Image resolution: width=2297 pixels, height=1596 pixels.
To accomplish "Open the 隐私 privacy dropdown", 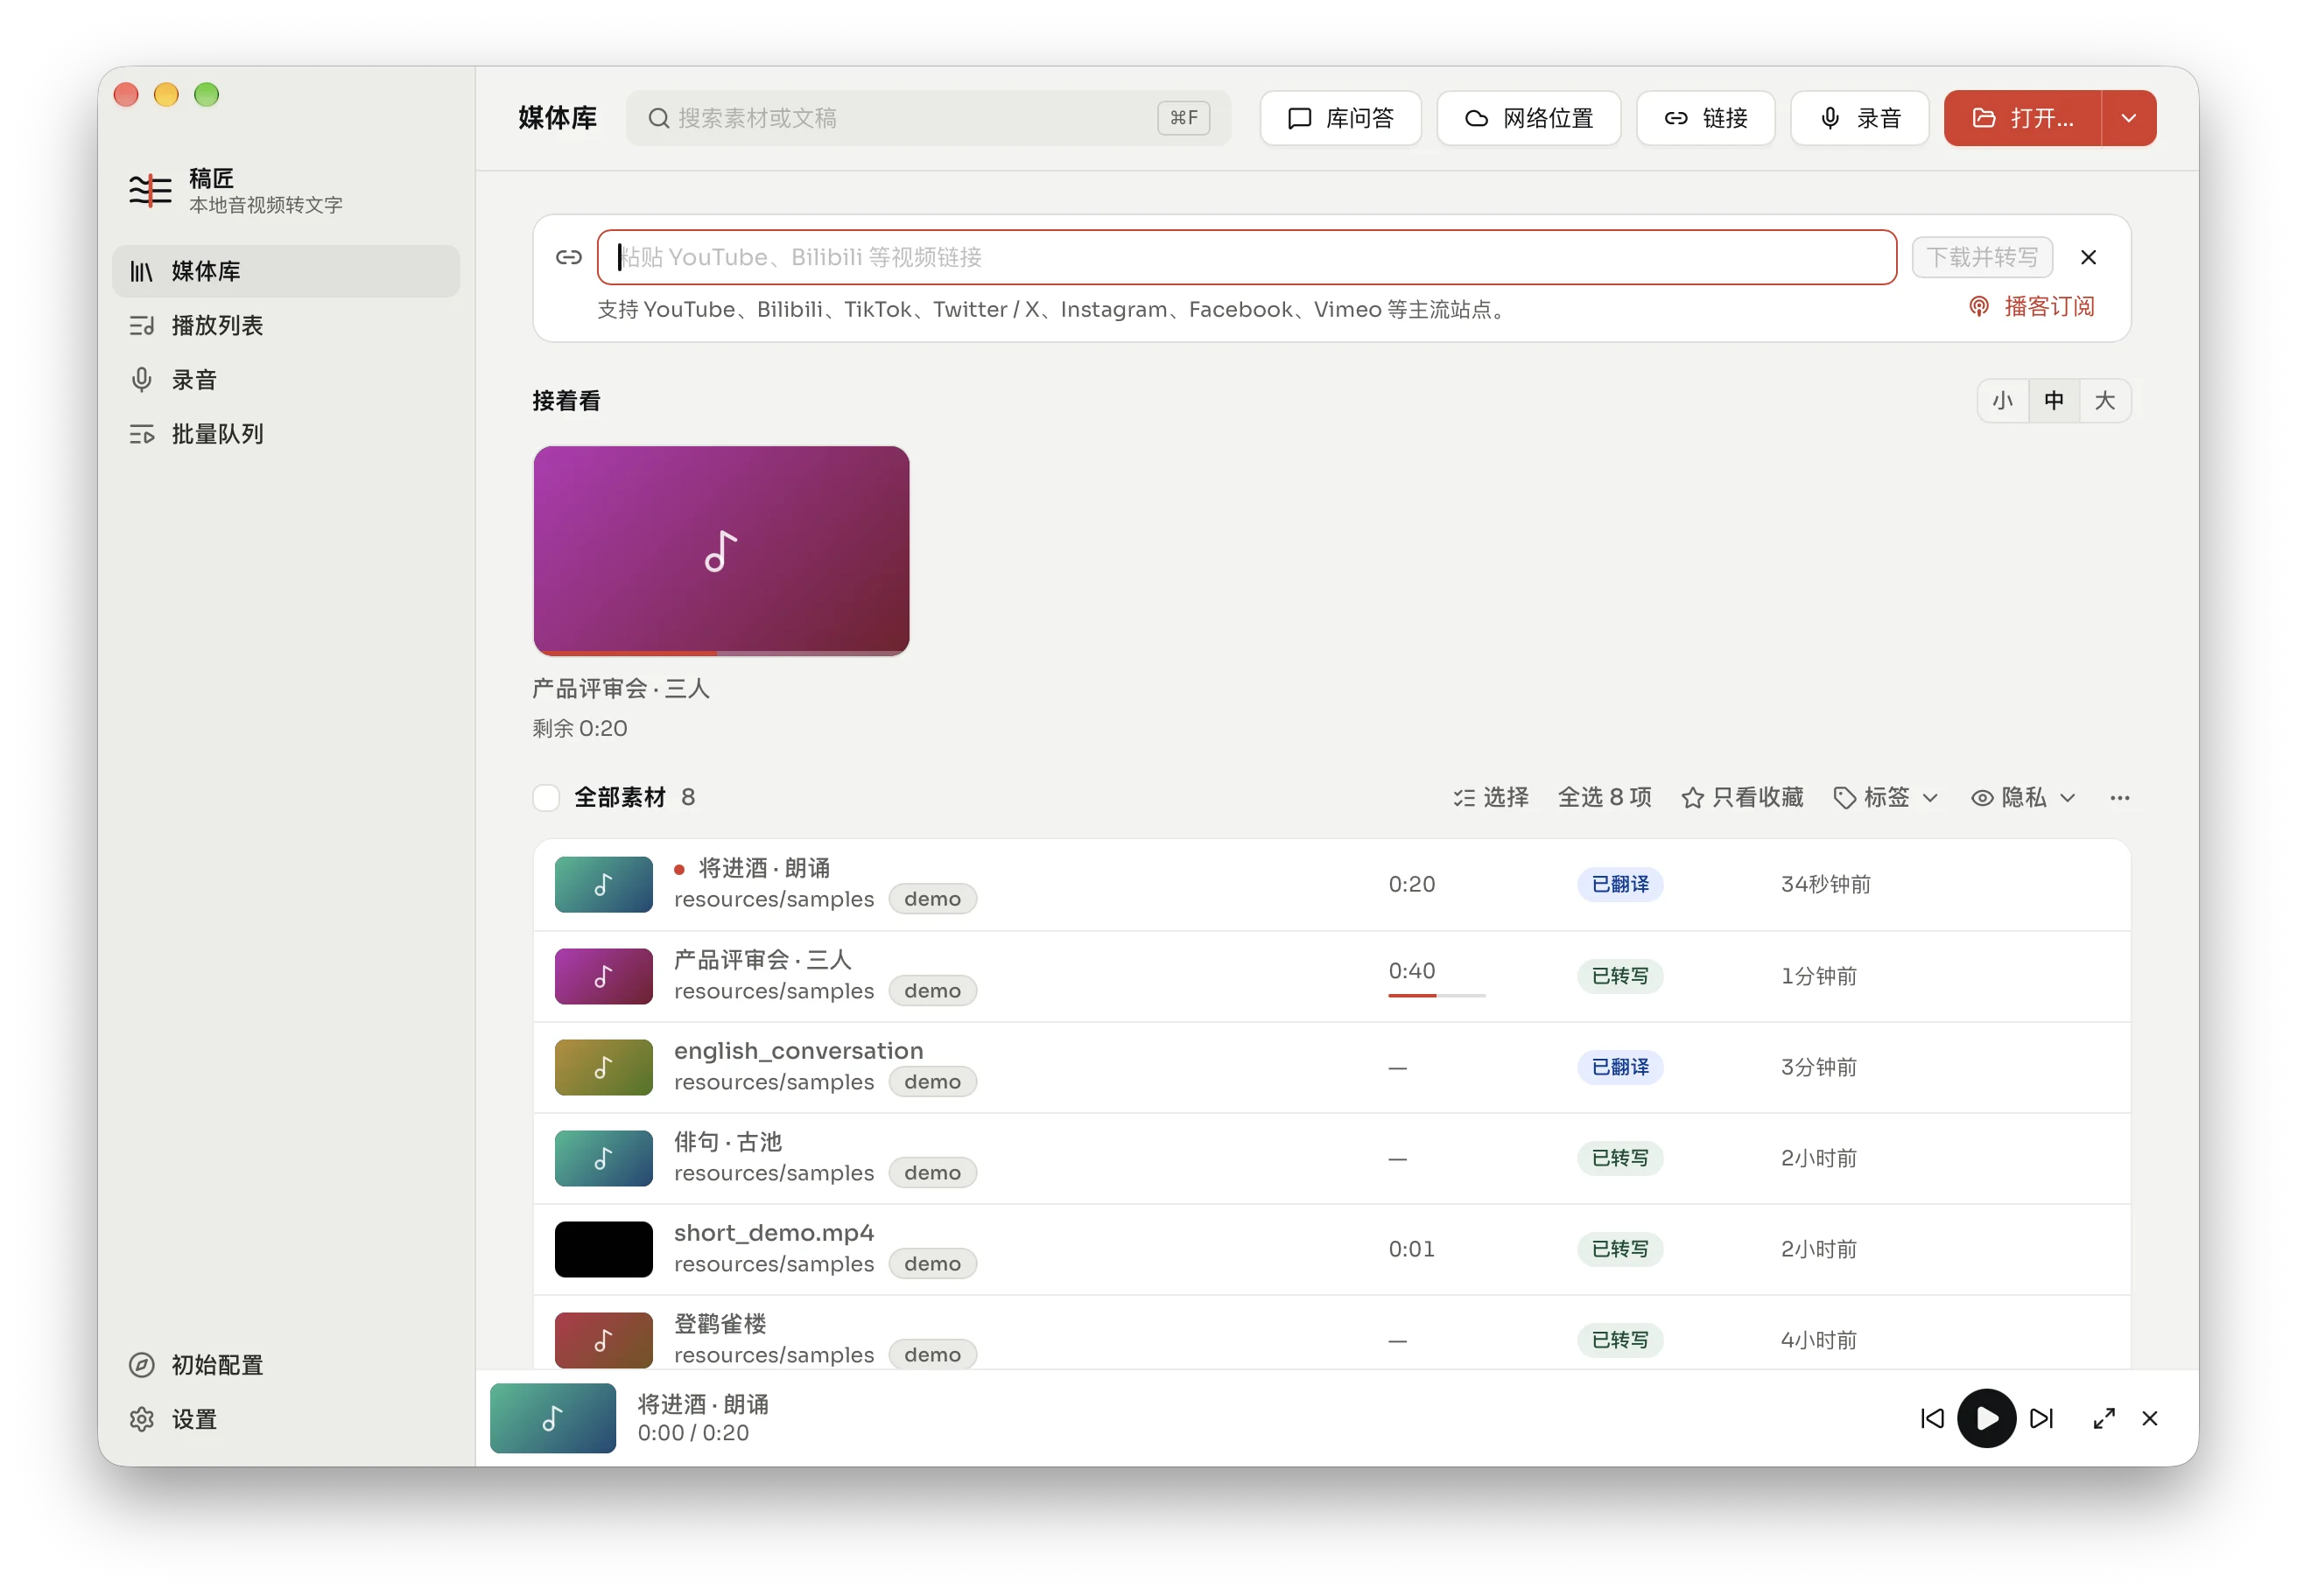I will click(x=2022, y=797).
